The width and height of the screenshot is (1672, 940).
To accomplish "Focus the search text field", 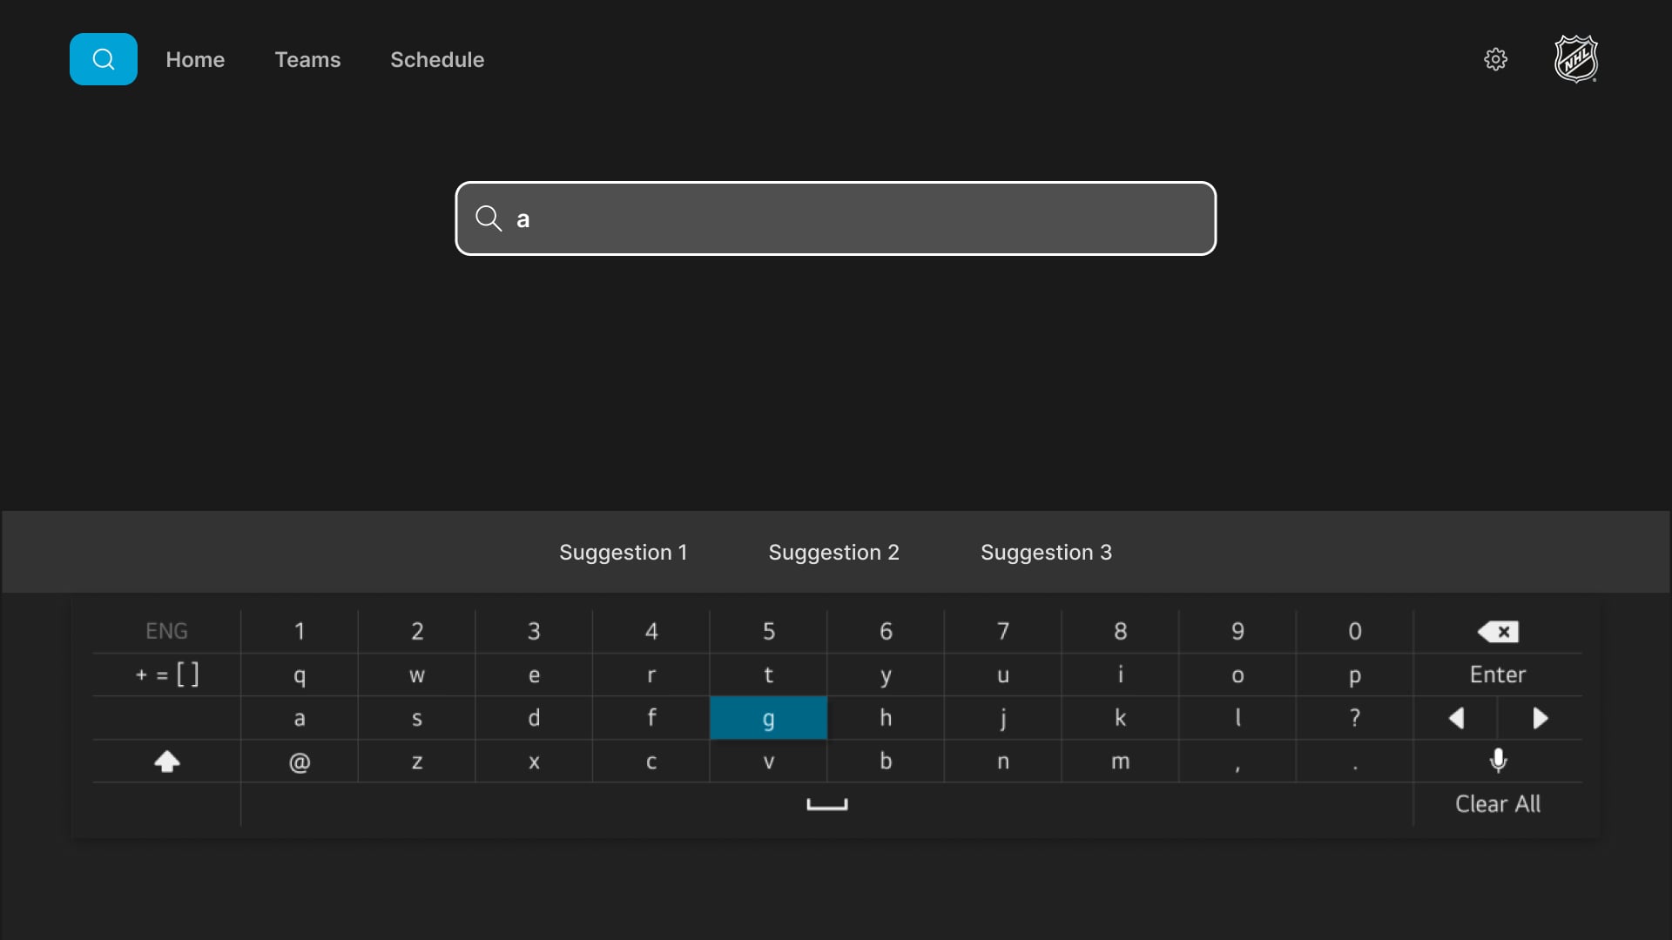I will coord(836,218).
